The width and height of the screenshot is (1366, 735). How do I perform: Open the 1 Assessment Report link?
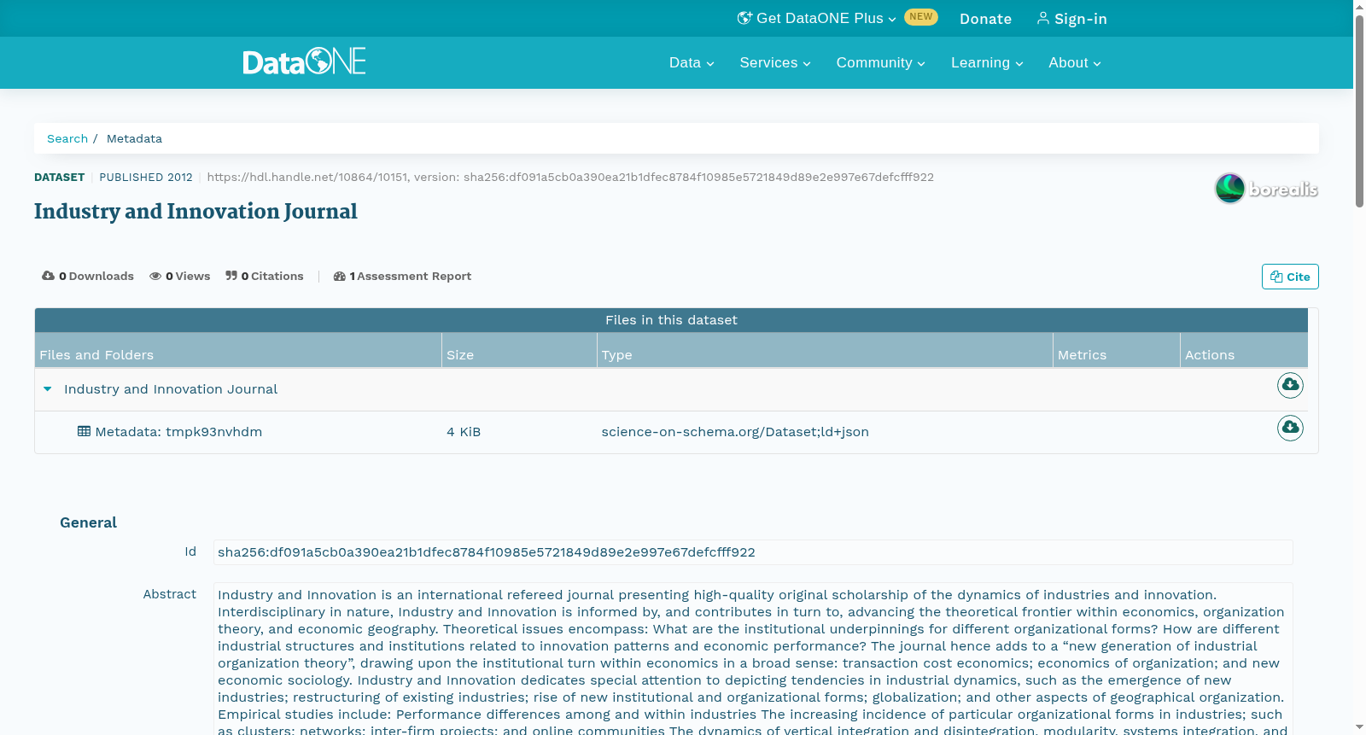pos(402,276)
